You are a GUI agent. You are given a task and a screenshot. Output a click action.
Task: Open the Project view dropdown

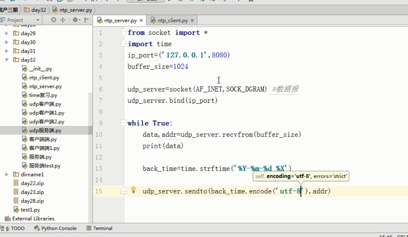click(x=38, y=20)
